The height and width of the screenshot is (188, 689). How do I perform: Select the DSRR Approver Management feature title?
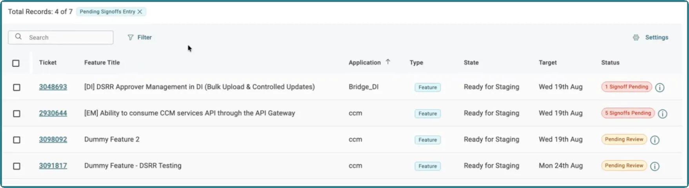tap(199, 87)
